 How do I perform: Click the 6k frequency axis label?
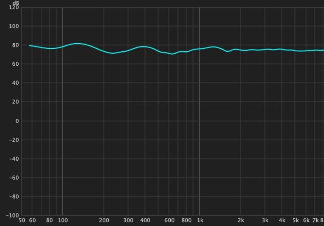point(307,220)
